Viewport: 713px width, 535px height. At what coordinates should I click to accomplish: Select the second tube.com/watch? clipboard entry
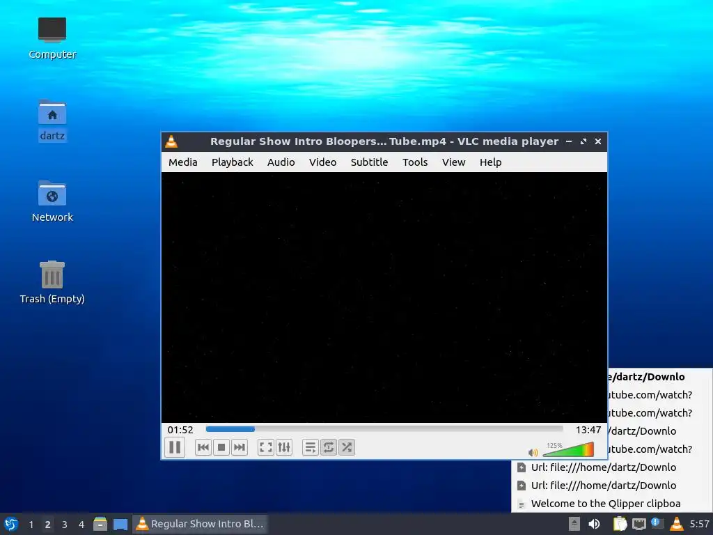tap(660, 413)
